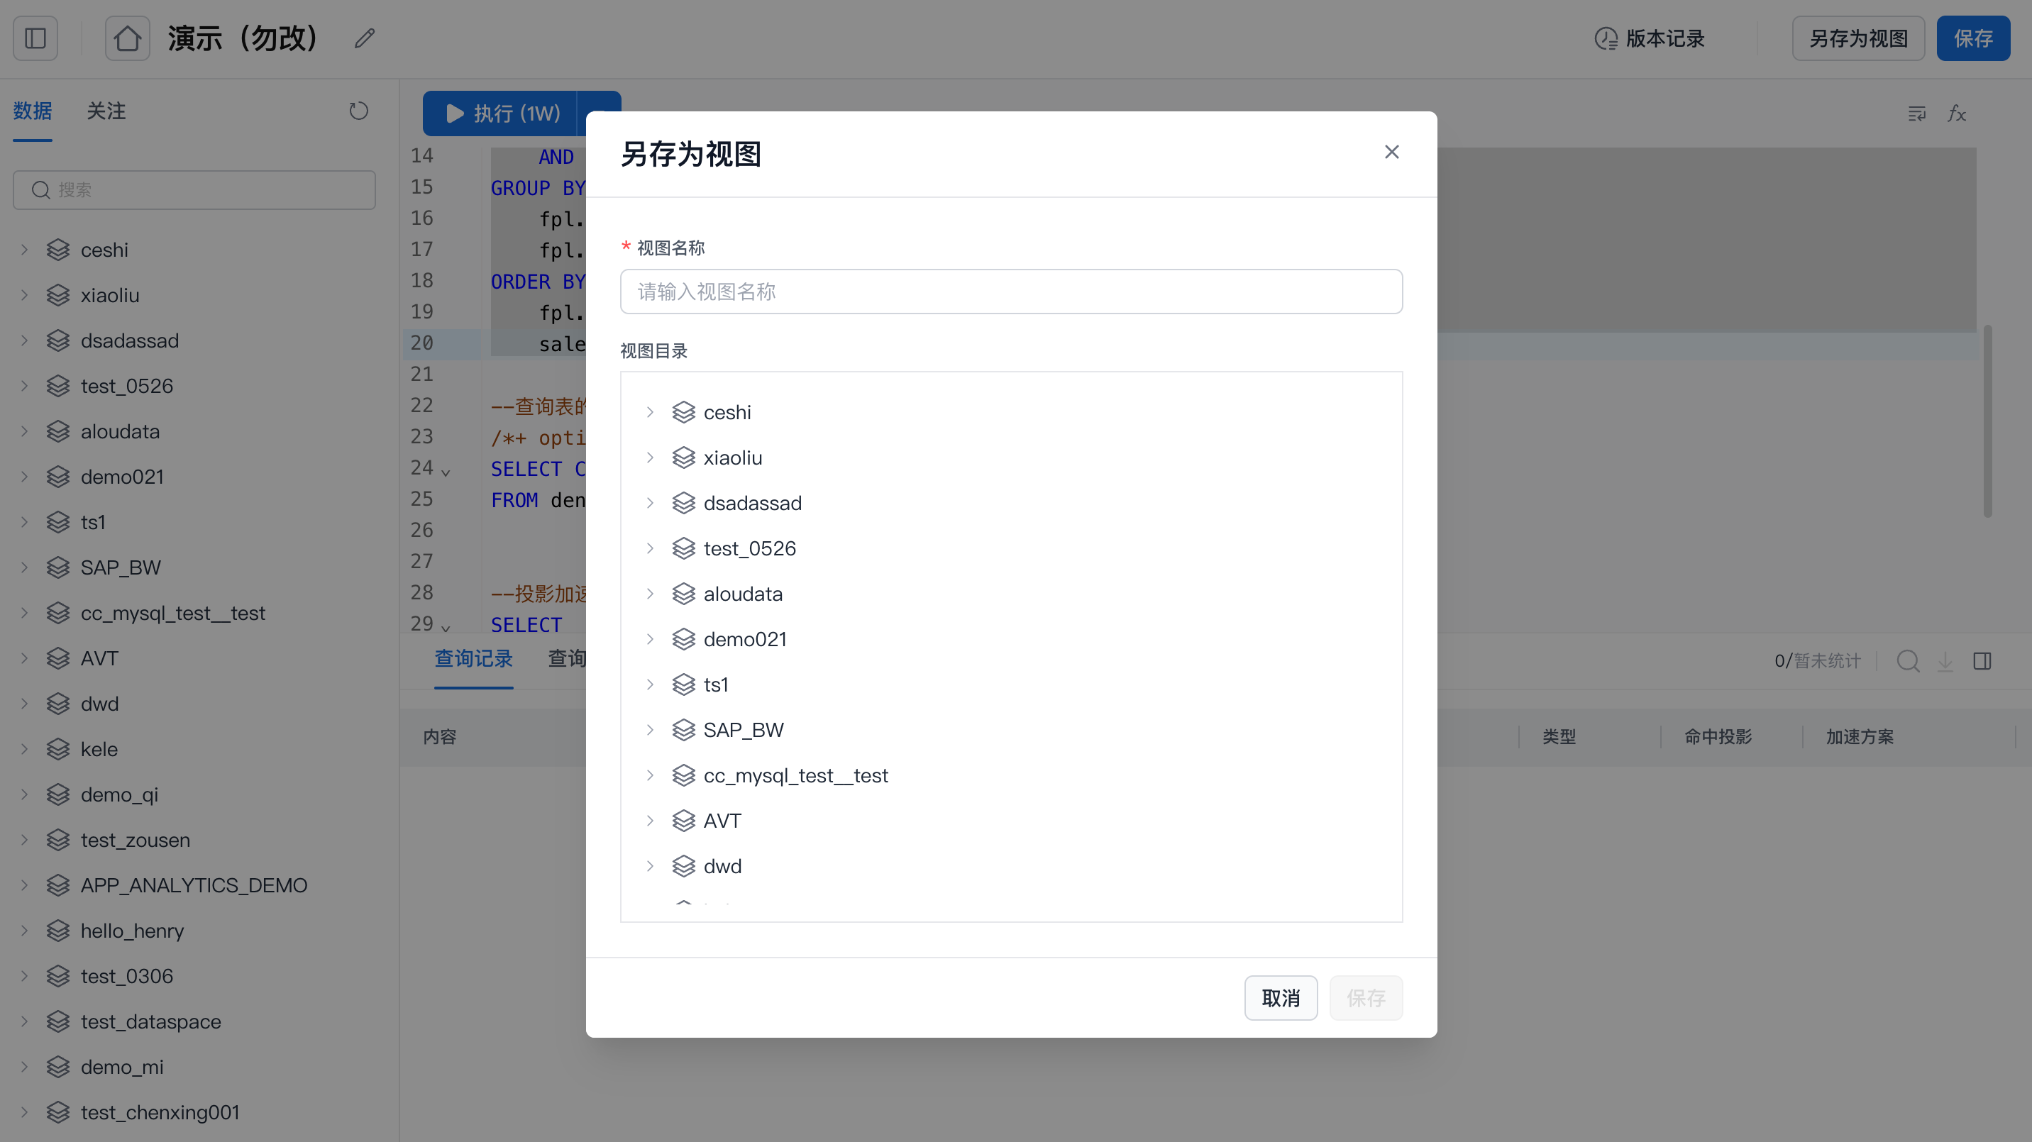This screenshot has width=2032, height=1142.
Task: Click the split layout icon in results bar
Action: pyautogui.click(x=1982, y=661)
